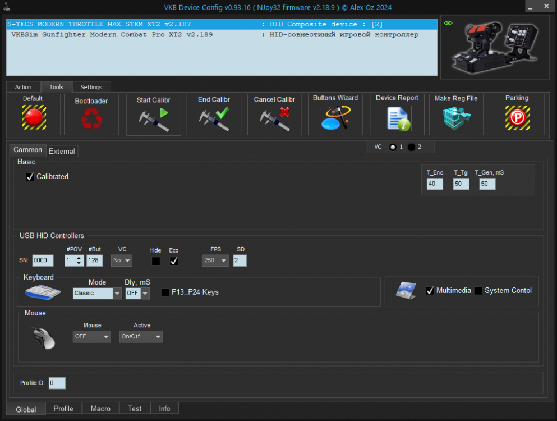Toggle the Multimedia checkbox
Image resolution: width=557 pixels, height=421 pixels.
click(430, 291)
